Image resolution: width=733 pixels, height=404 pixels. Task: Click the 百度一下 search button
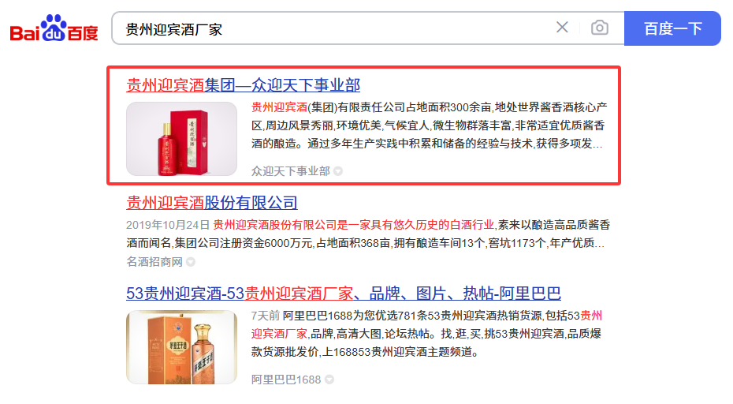point(672,28)
